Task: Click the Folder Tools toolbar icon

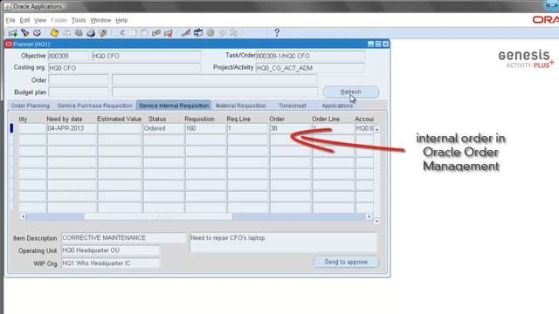Action: (x=234, y=33)
